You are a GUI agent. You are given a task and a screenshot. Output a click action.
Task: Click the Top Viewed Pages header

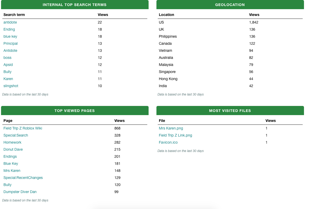click(75, 111)
